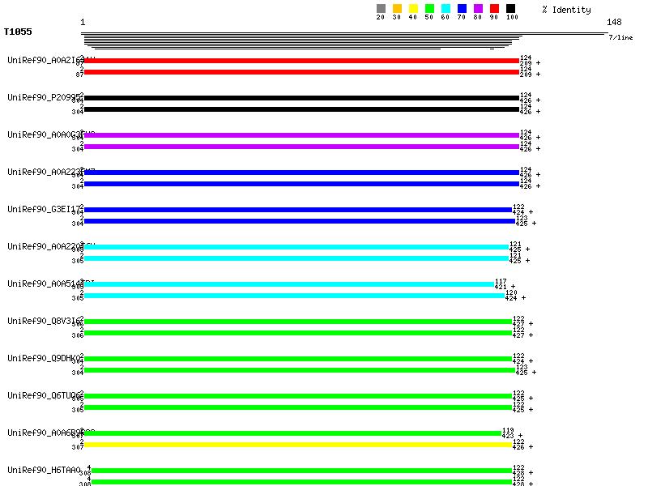Select the yellow 40% identity legend square

pyautogui.click(x=413, y=9)
